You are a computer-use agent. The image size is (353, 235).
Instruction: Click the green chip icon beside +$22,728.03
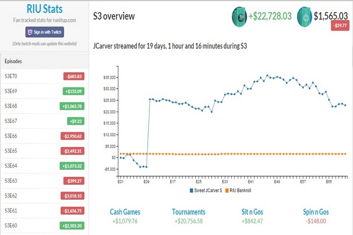[240, 15]
